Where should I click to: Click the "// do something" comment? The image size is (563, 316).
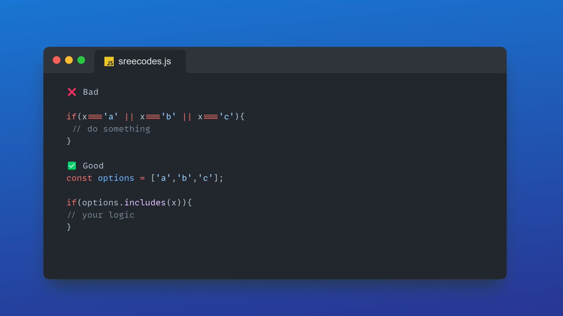coord(111,129)
